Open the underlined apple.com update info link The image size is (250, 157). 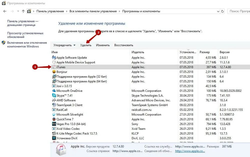(190, 151)
